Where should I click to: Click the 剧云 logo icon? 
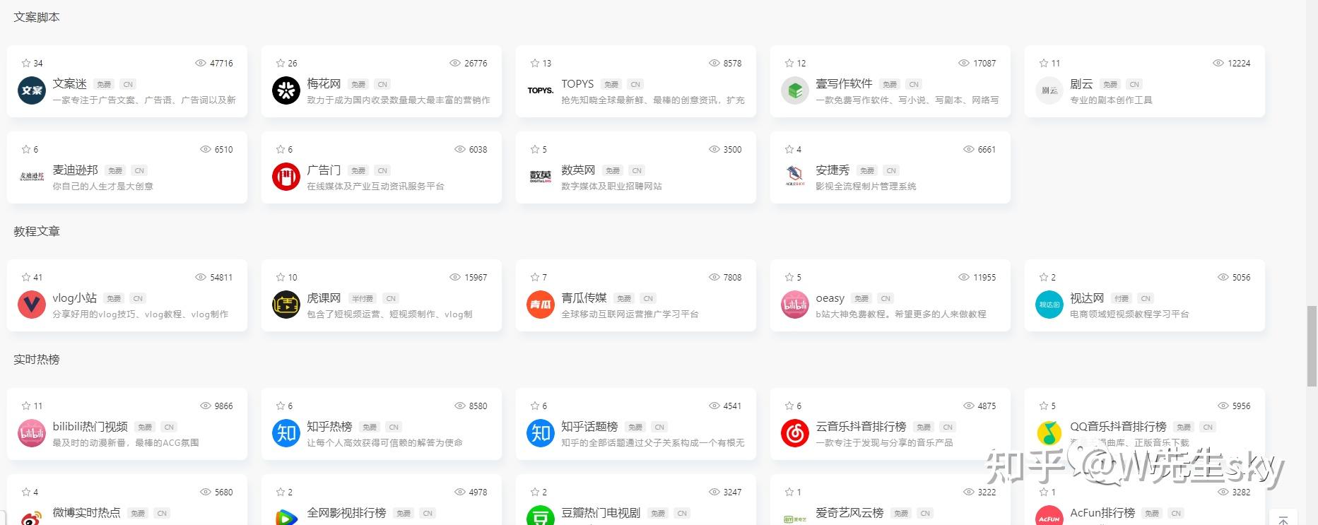(1049, 90)
